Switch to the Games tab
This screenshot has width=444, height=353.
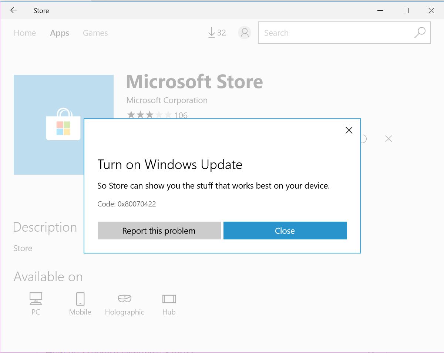[95, 33]
